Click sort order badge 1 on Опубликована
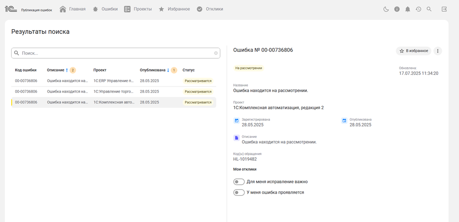459x222 pixels. (174, 70)
